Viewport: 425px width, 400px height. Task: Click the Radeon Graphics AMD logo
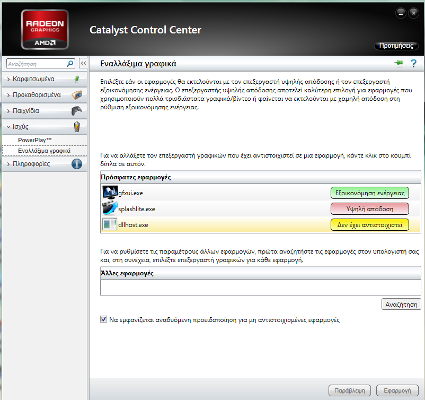pos(45,30)
